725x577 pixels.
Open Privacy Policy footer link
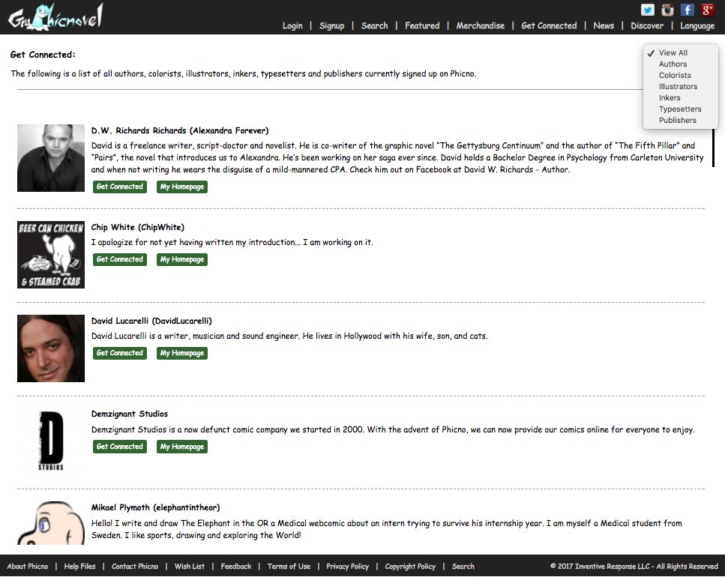pyautogui.click(x=347, y=567)
